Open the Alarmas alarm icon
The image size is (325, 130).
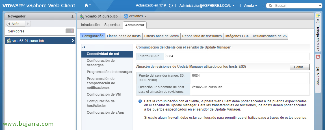click(318, 57)
